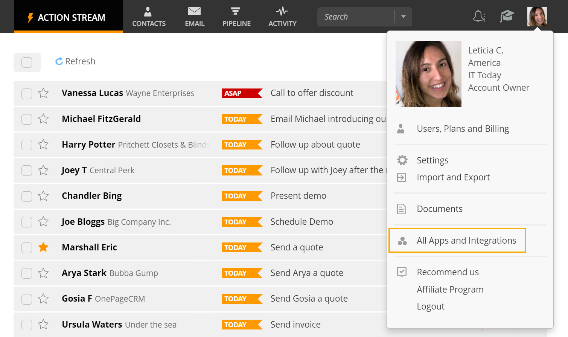Image resolution: width=568 pixels, height=337 pixels.
Task: Star the Vanessa Lucas contact
Action: pos(43,93)
